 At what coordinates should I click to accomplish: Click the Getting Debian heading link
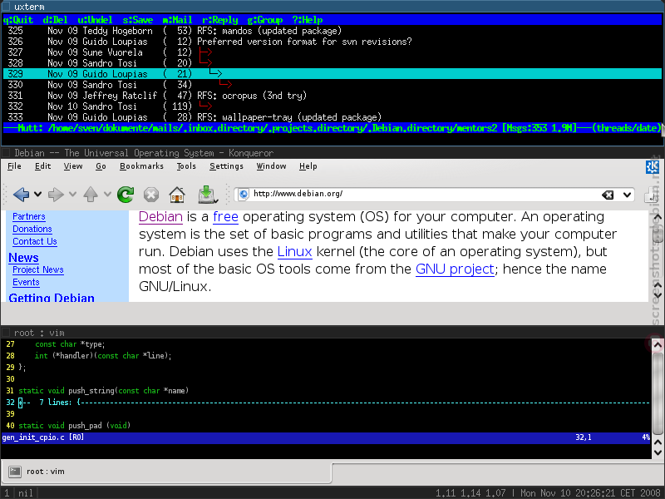click(x=52, y=298)
